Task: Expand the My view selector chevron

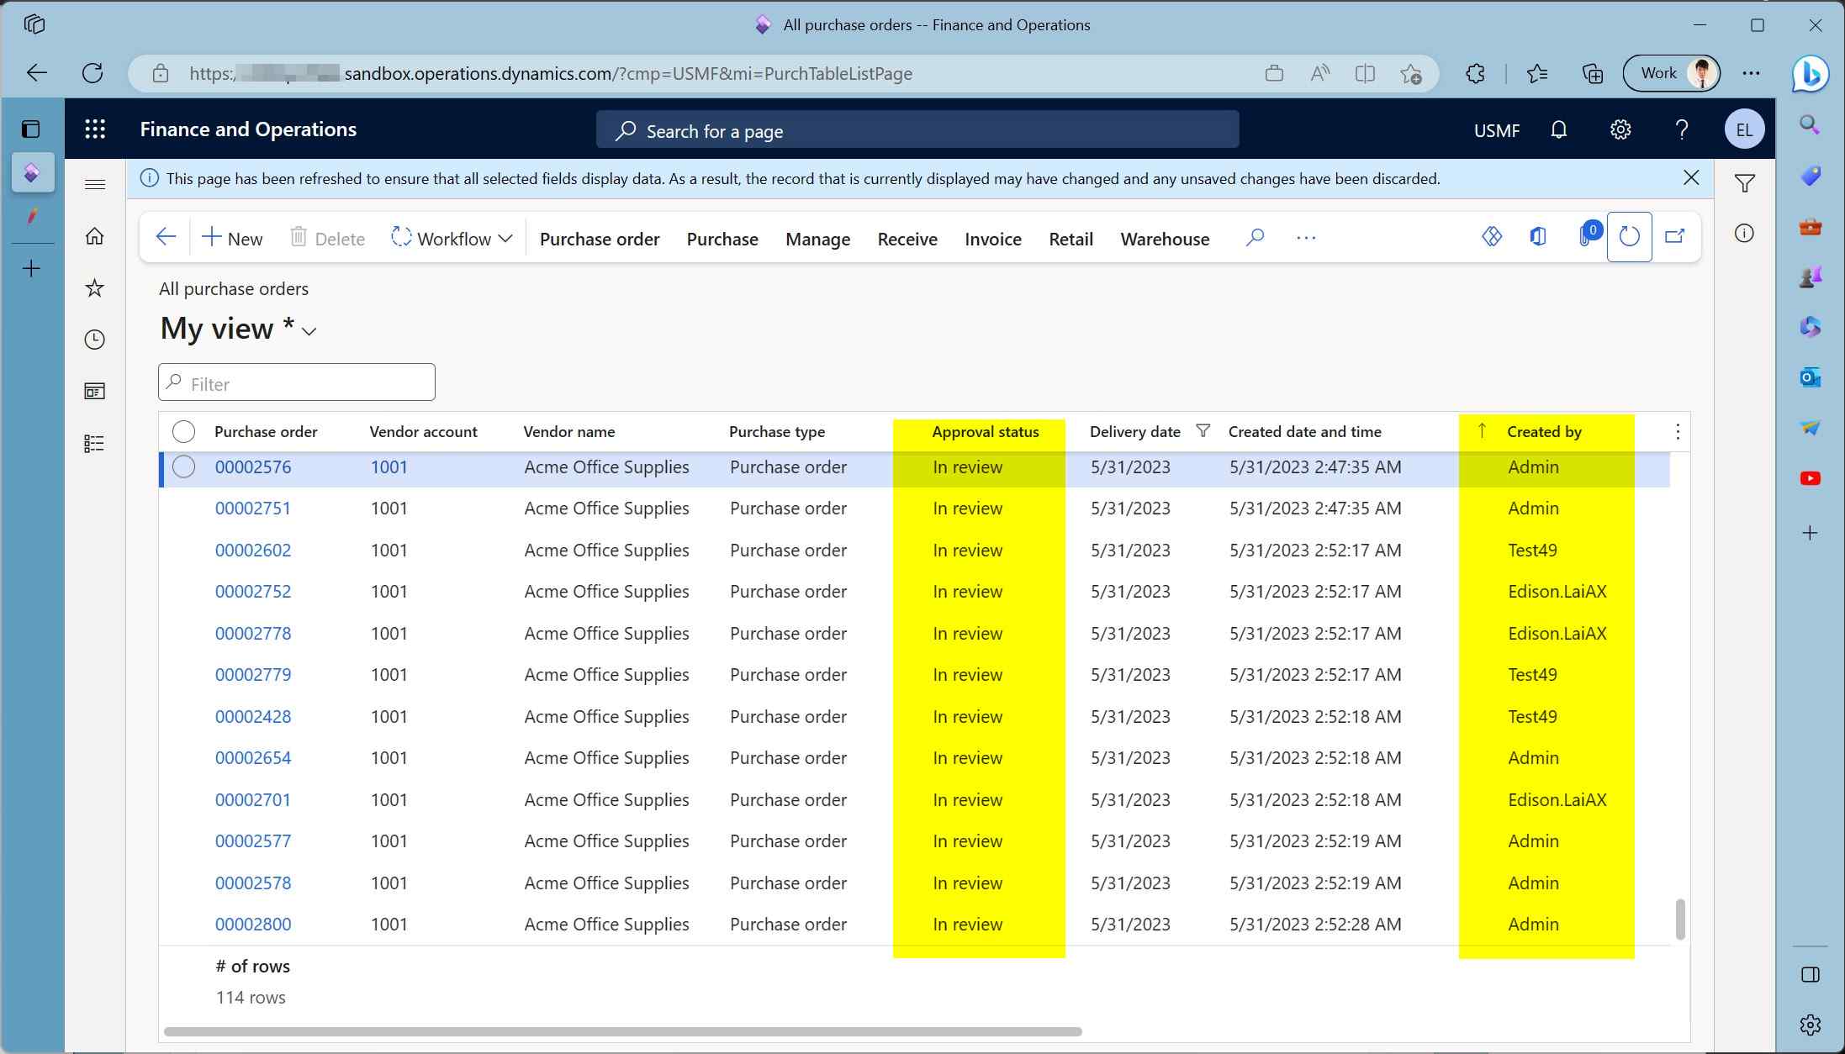Action: [309, 331]
